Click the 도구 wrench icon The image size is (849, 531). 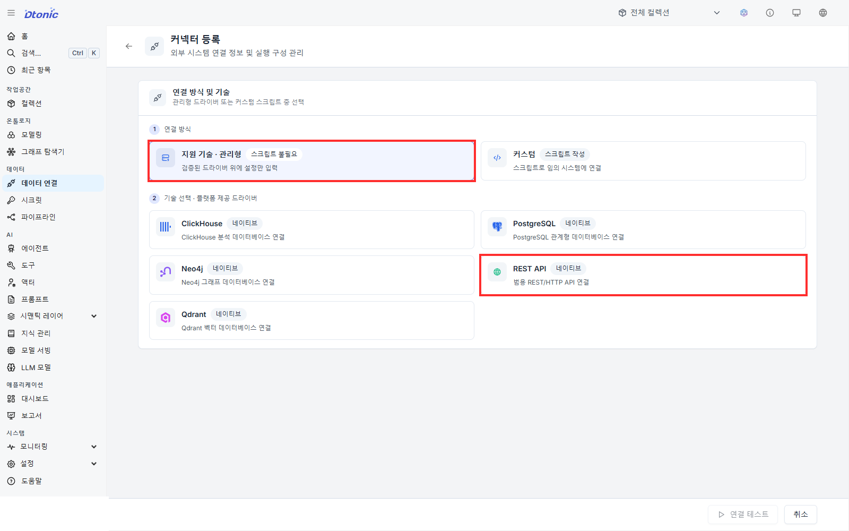(x=11, y=265)
